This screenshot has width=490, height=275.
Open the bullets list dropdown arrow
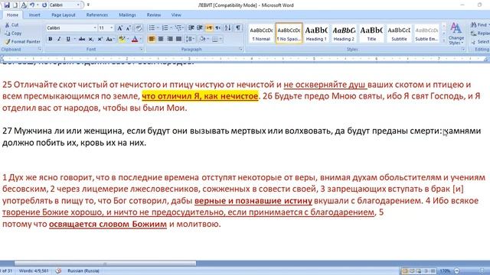pos(158,28)
